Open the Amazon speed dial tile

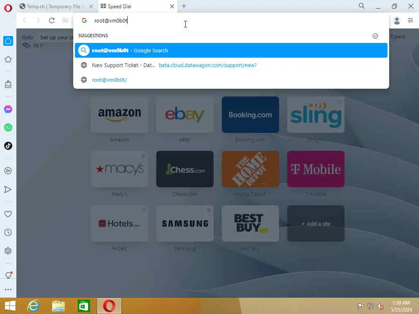coord(119,114)
